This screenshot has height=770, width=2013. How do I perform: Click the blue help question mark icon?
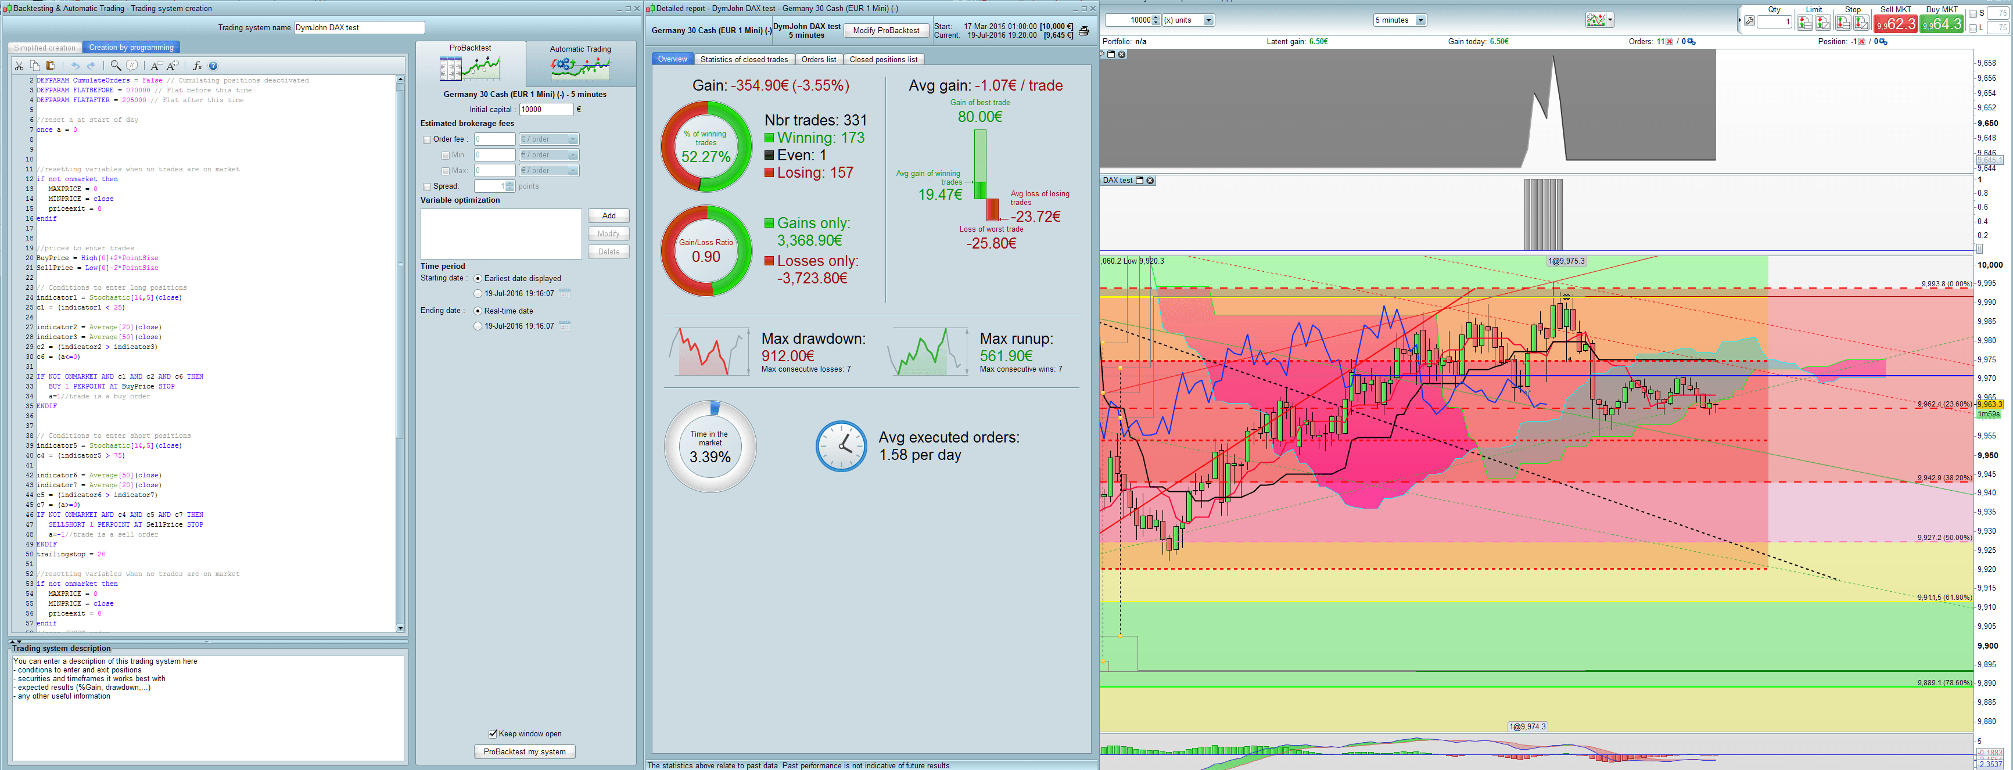click(x=213, y=66)
